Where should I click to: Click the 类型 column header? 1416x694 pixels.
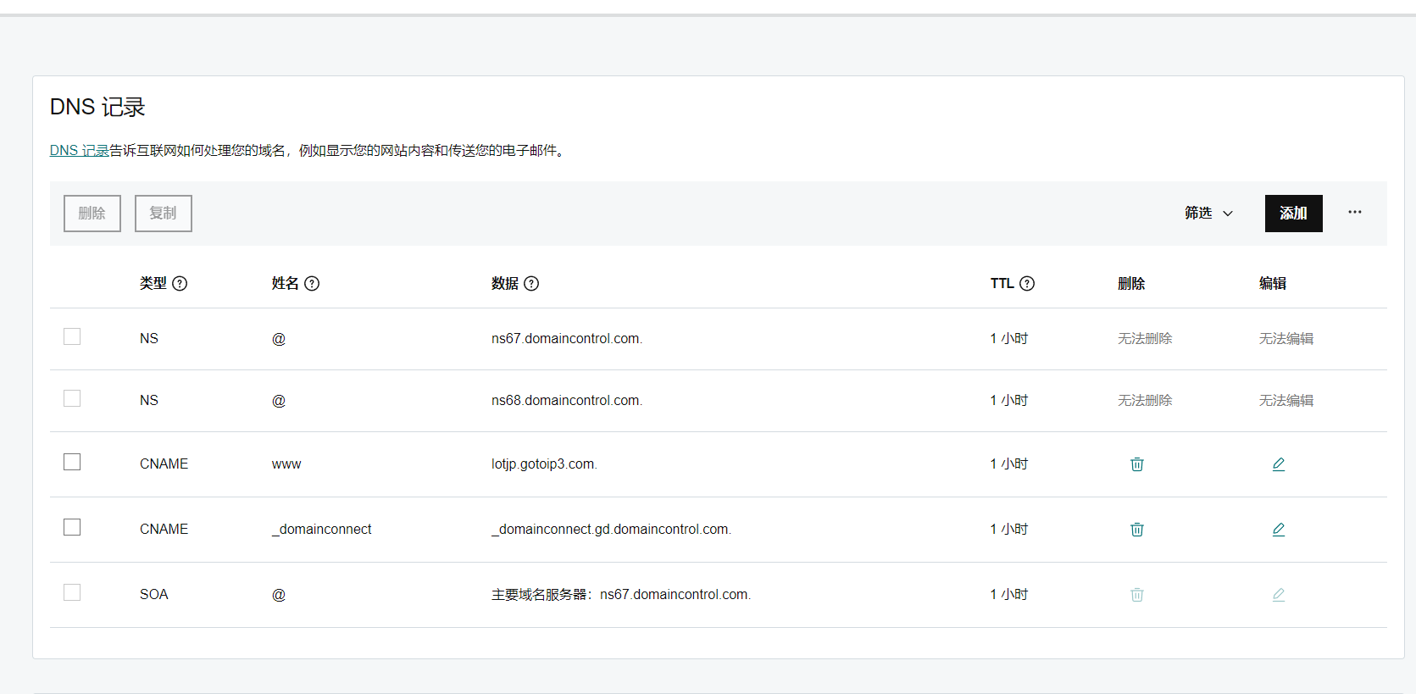coord(153,284)
